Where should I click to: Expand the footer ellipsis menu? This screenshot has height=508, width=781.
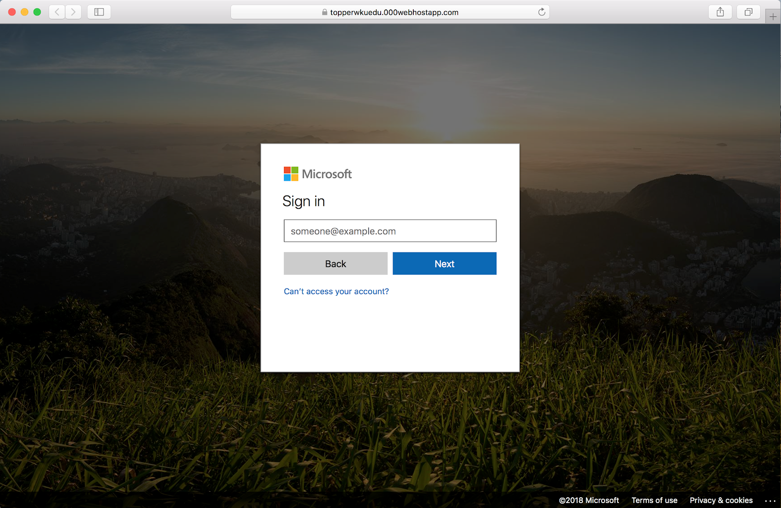coord(770,501)
